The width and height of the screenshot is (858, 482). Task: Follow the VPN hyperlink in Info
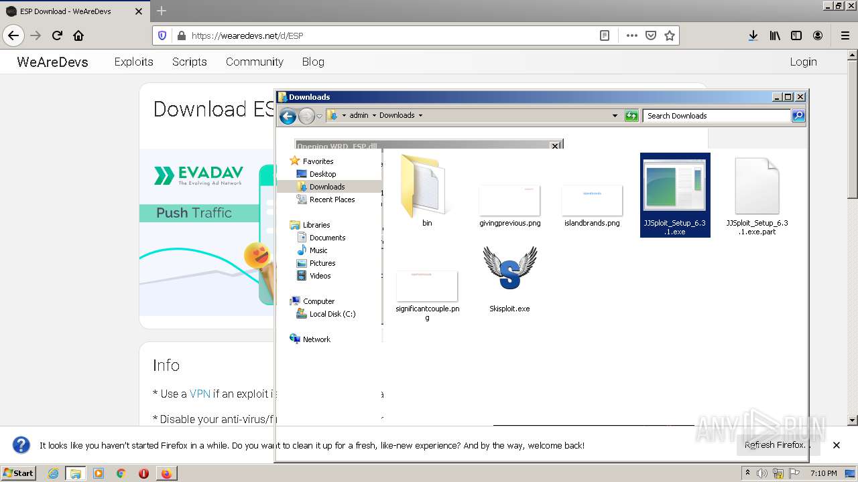[200, 394]
